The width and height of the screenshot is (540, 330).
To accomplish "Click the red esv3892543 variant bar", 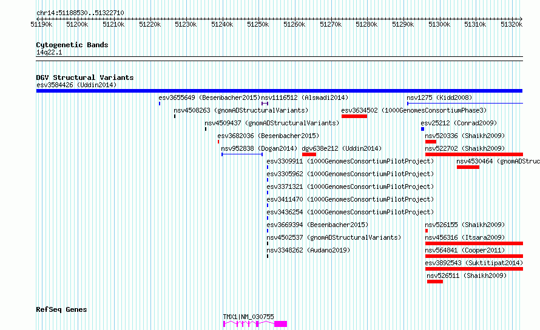I will tap(474, 269).
